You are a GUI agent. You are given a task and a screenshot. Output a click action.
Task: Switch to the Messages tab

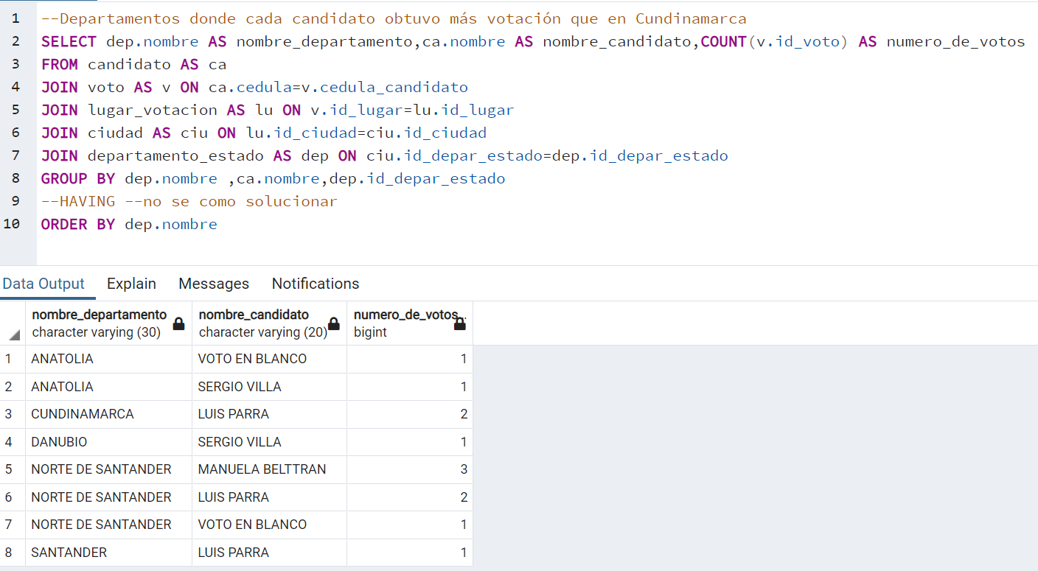(214, 284)
